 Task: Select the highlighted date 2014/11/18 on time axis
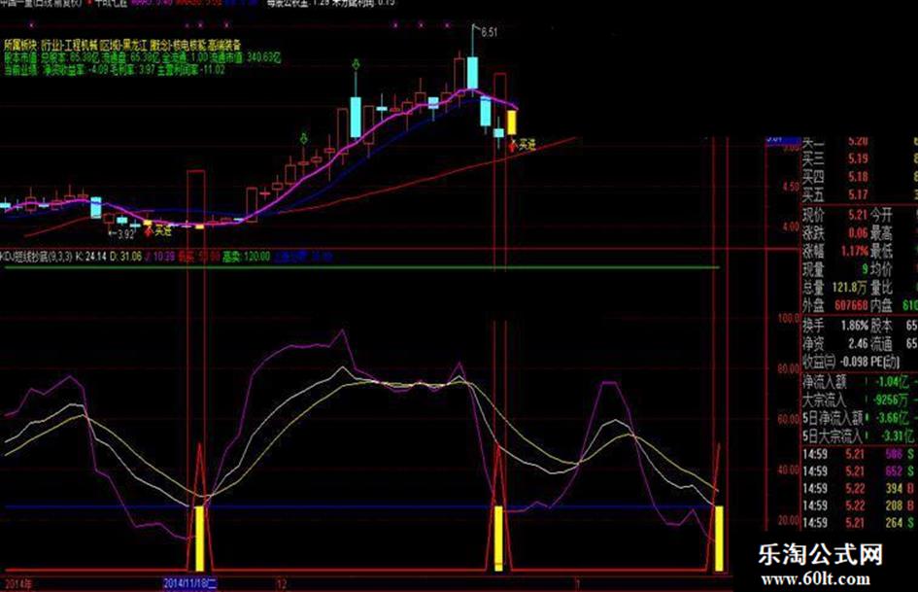coord(190,584)
